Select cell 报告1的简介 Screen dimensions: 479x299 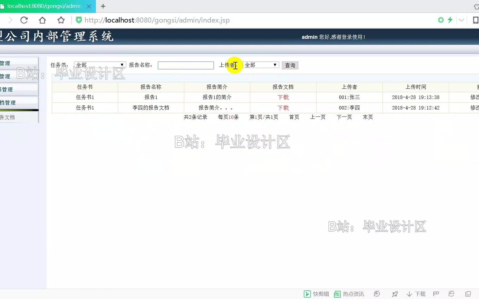pos(217,97)
